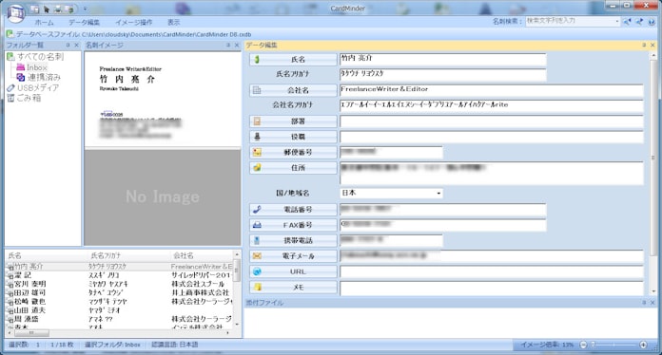Switch to the 表示 ribbon tab
The height and width of the screenshot is (355, 662).
pos(173,23)
